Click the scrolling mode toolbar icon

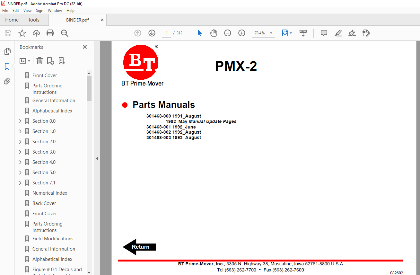(x=303, y=33)
